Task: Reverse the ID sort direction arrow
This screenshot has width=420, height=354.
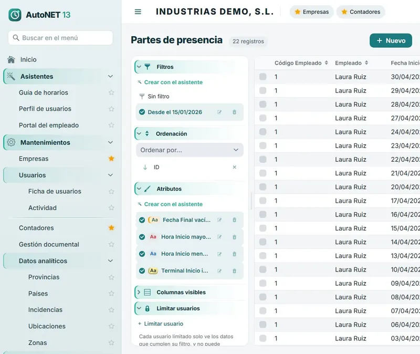Action: 145,167
